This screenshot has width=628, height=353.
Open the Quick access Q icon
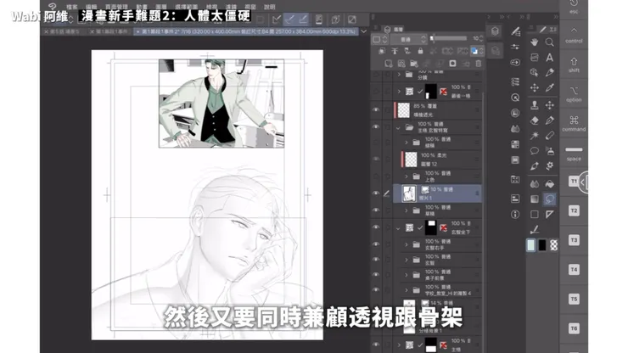point(515,98)
